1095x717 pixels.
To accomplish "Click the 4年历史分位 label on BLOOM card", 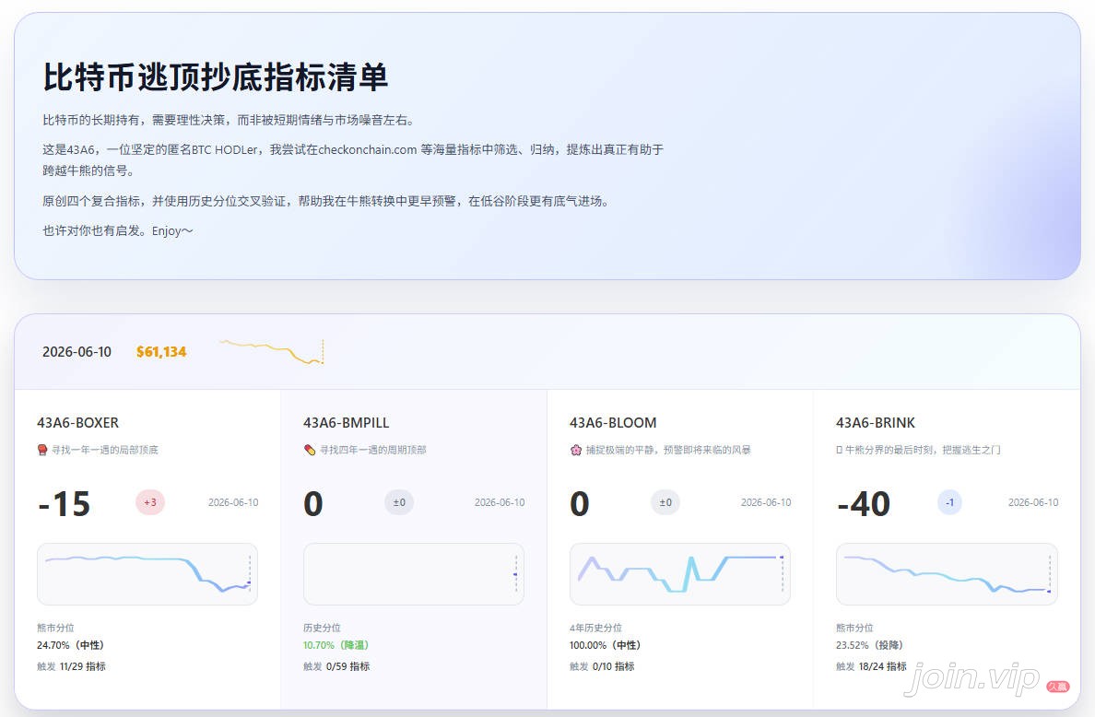I will tap(595, 628).
